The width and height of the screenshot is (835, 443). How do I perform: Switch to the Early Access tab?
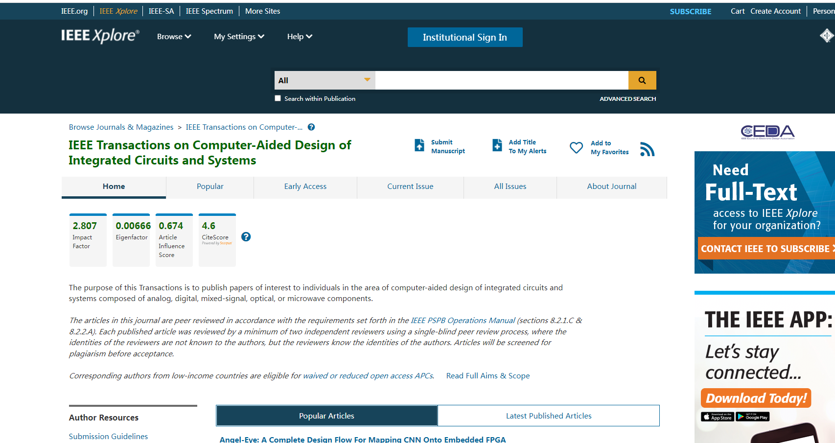(x=305, y=187)
